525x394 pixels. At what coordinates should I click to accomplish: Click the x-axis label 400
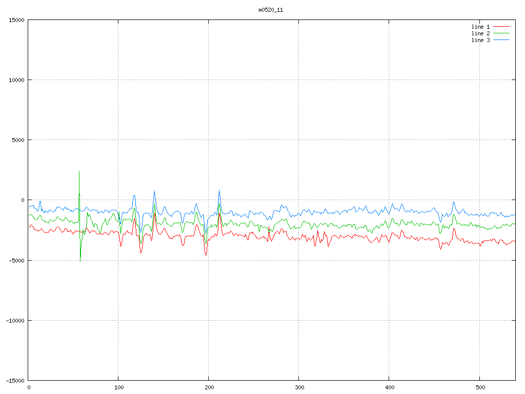point(390,388)
